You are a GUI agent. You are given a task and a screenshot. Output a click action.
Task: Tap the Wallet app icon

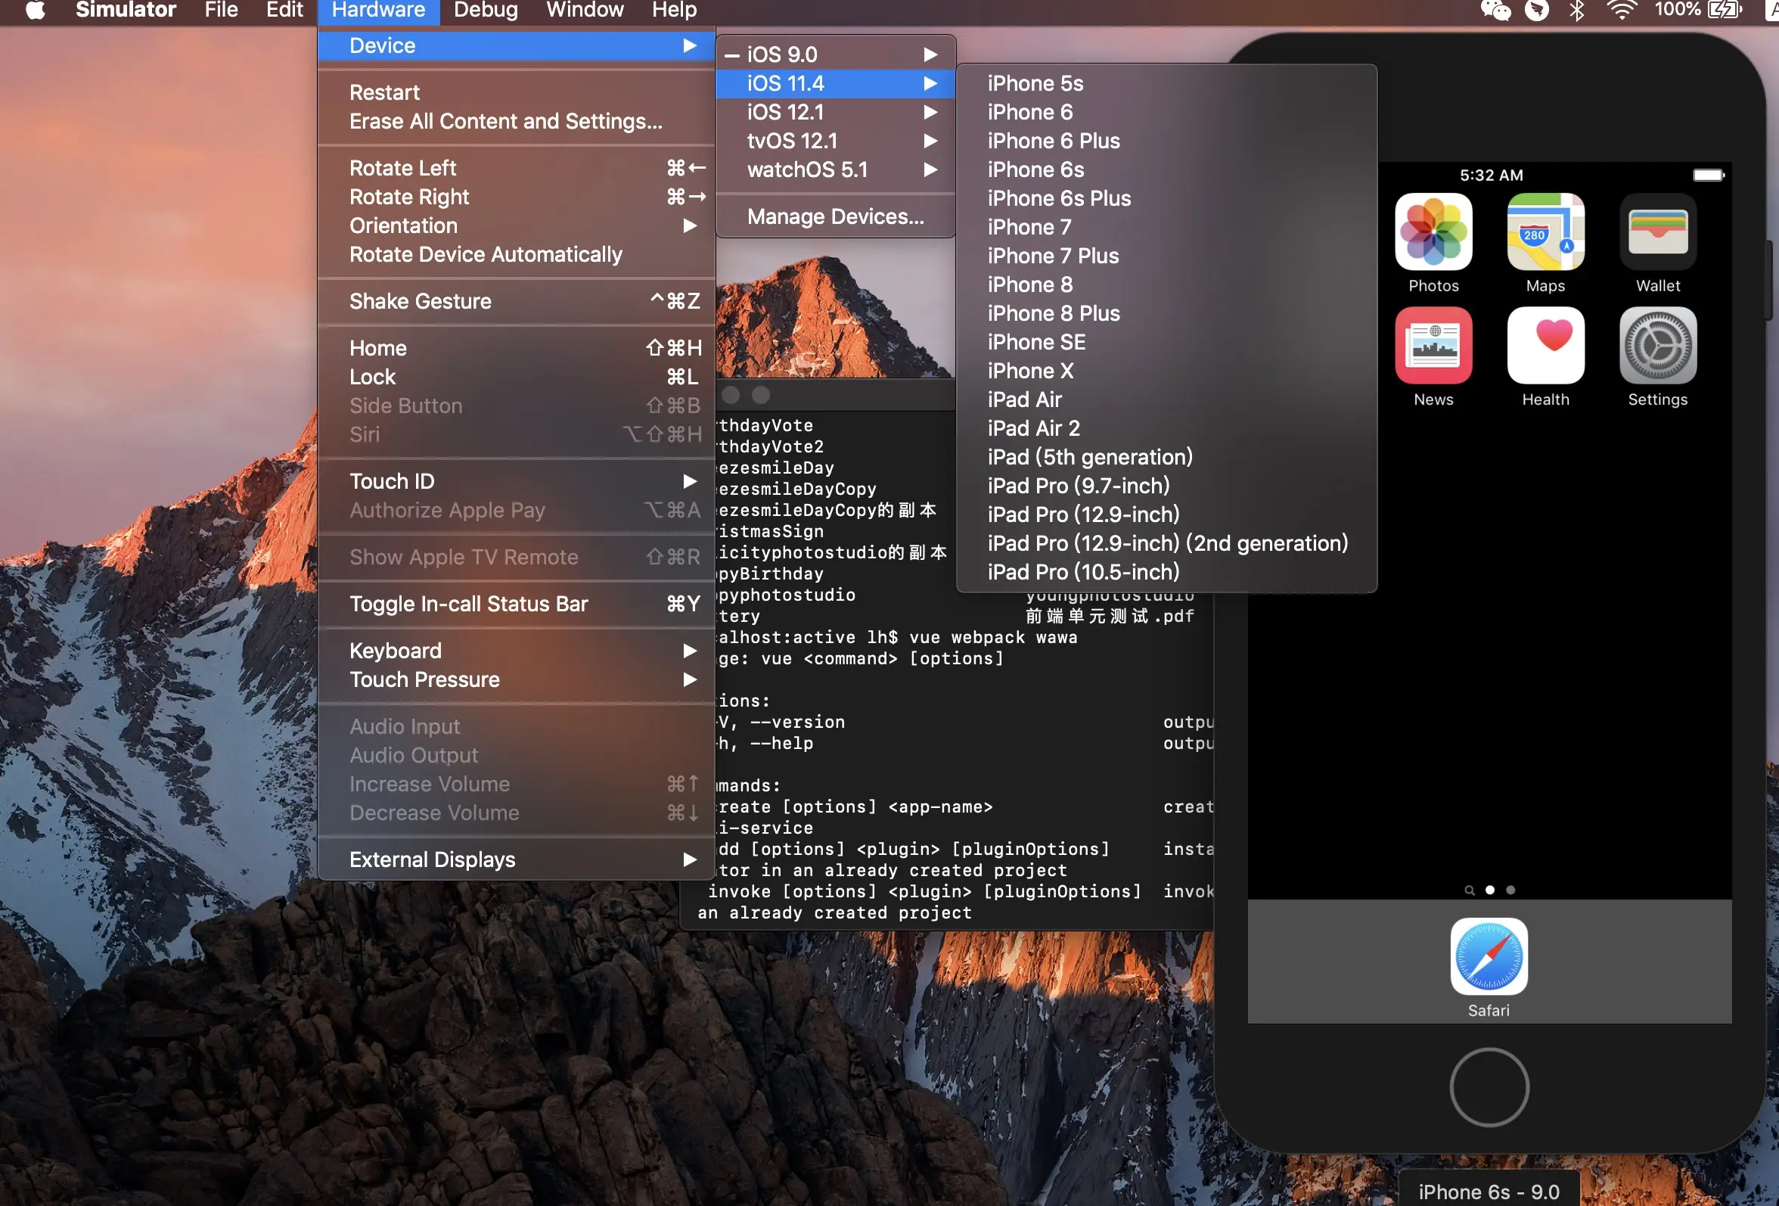1657,232
